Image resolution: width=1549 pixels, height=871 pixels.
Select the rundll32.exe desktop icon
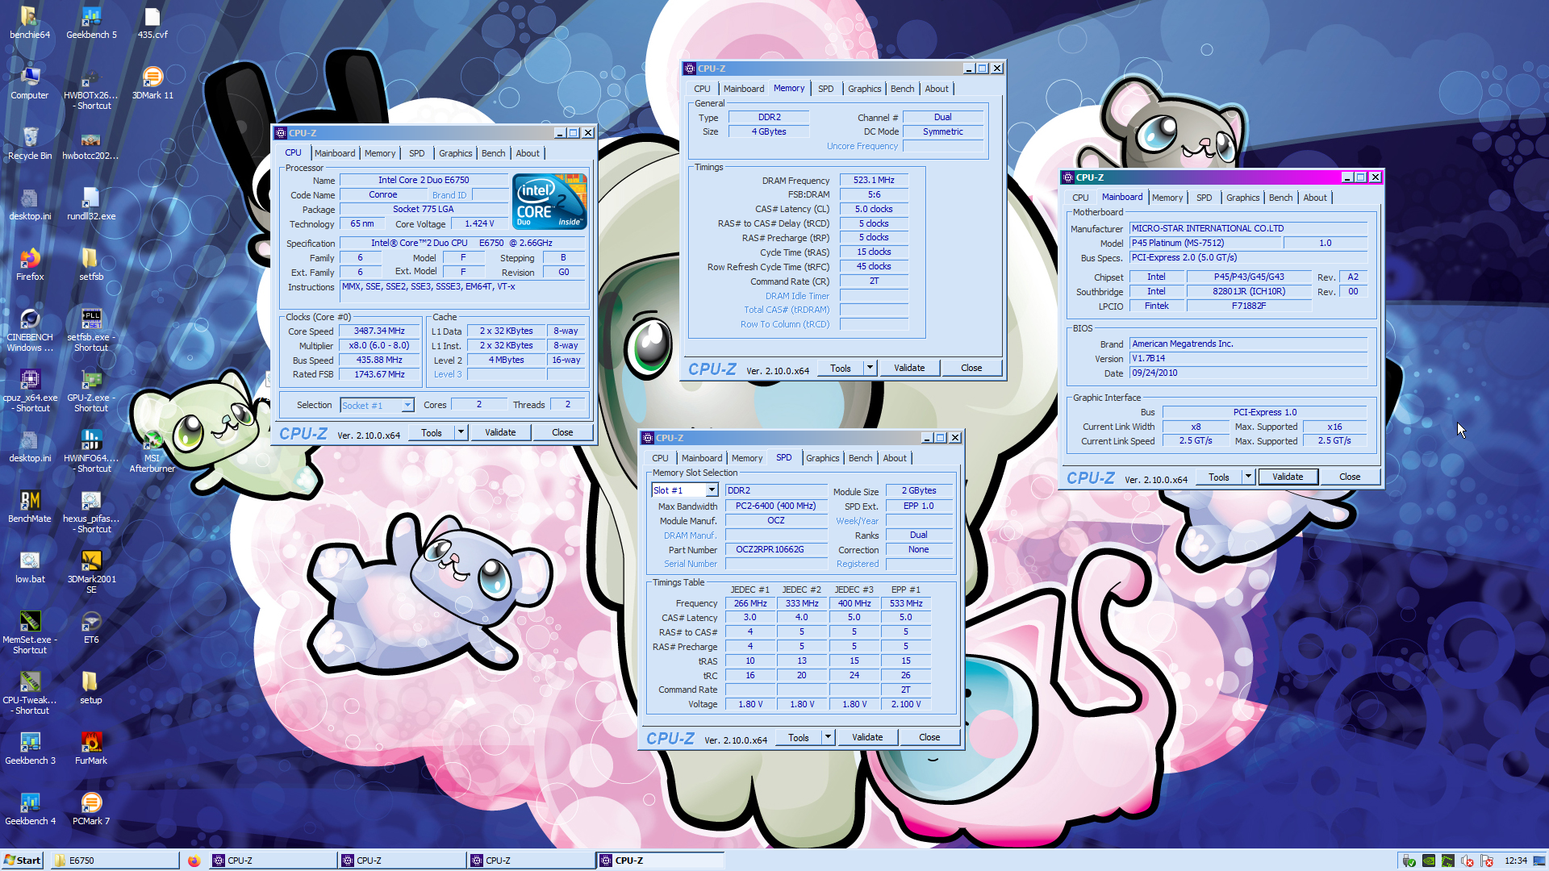coord(91,204)
